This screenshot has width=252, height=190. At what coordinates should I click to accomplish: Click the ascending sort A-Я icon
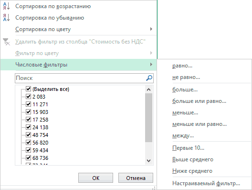[6, 6]
